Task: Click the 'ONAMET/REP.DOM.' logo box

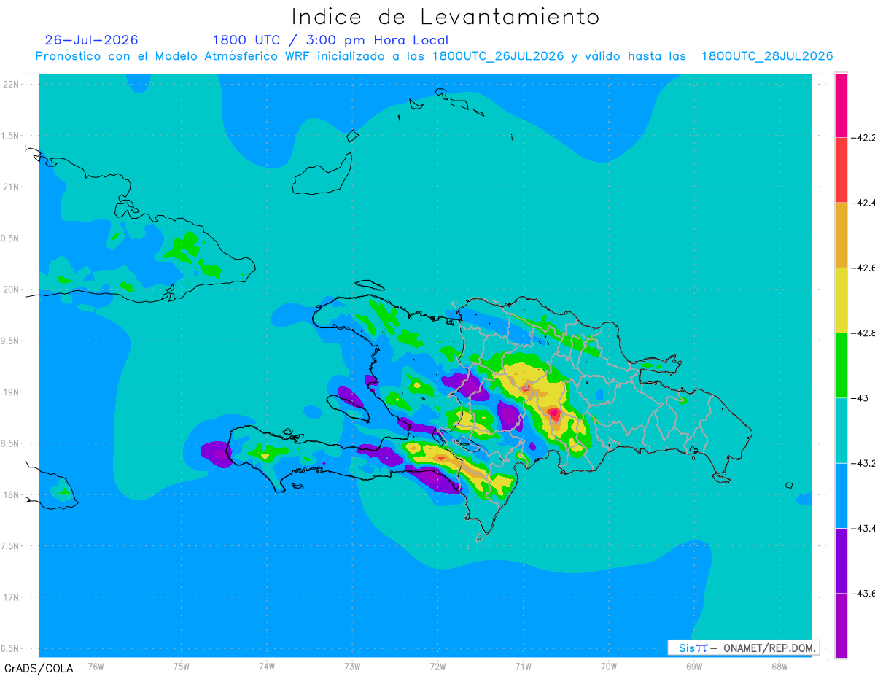Action: pos(743,648)
